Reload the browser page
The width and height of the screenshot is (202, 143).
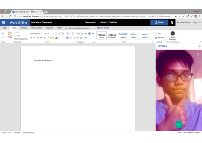click(10, 16)
